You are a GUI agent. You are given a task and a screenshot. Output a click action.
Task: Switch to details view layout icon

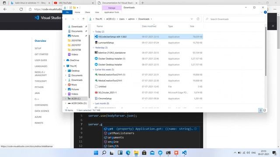[x=260, y=110]
